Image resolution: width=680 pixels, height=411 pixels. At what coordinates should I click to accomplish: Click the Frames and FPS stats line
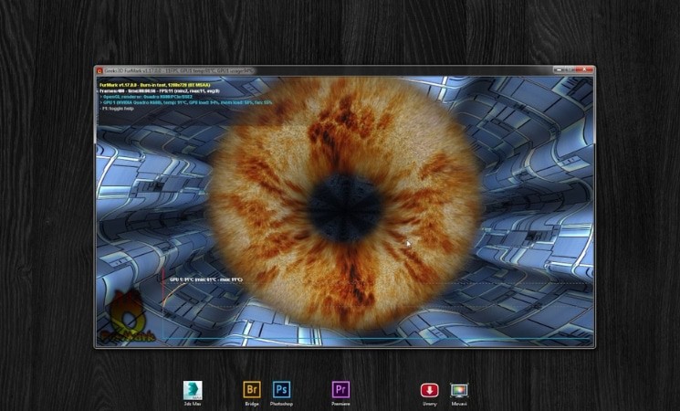pos(159,91)
